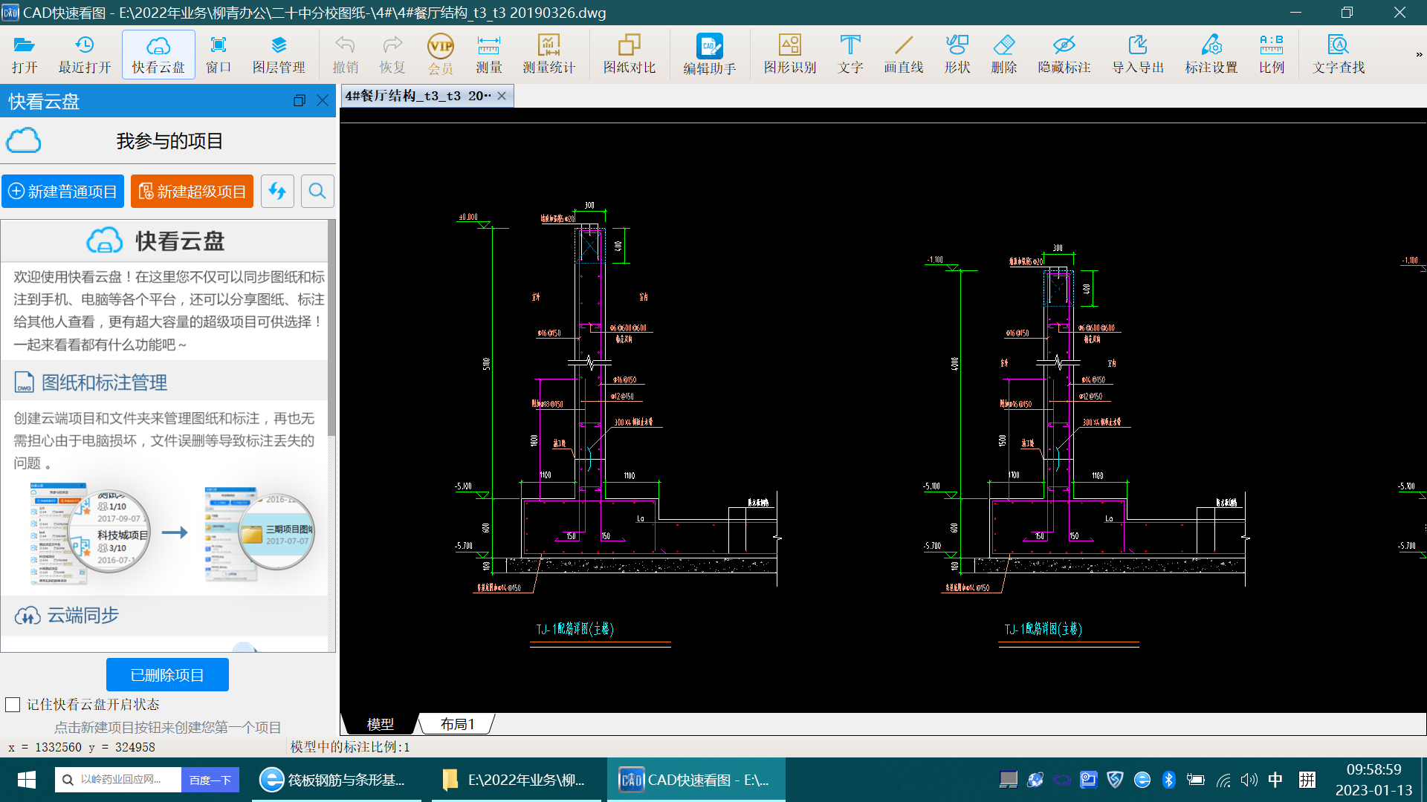The height and width of the screenshot is (802, 1427).
Task: Expand the toolbar overflow chevron
Action: [x=1419, y=54]
